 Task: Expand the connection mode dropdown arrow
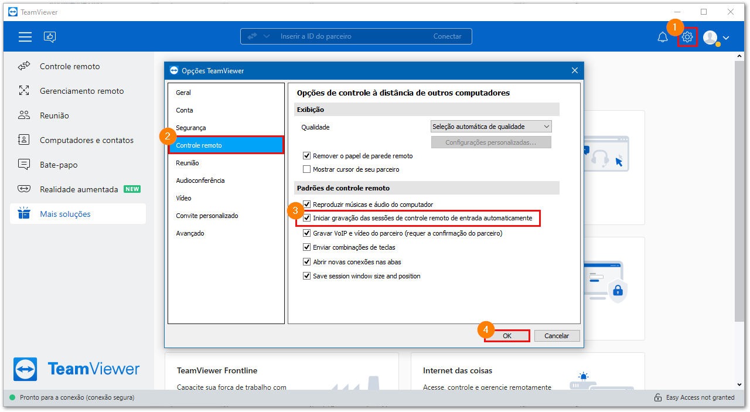point(267,36)
